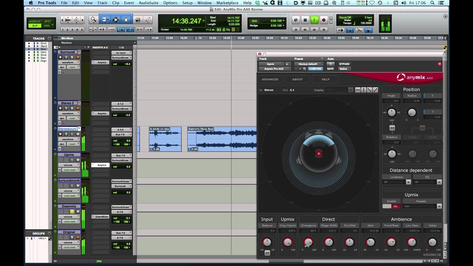Adjust the Divergence knob

pos(308,242)
